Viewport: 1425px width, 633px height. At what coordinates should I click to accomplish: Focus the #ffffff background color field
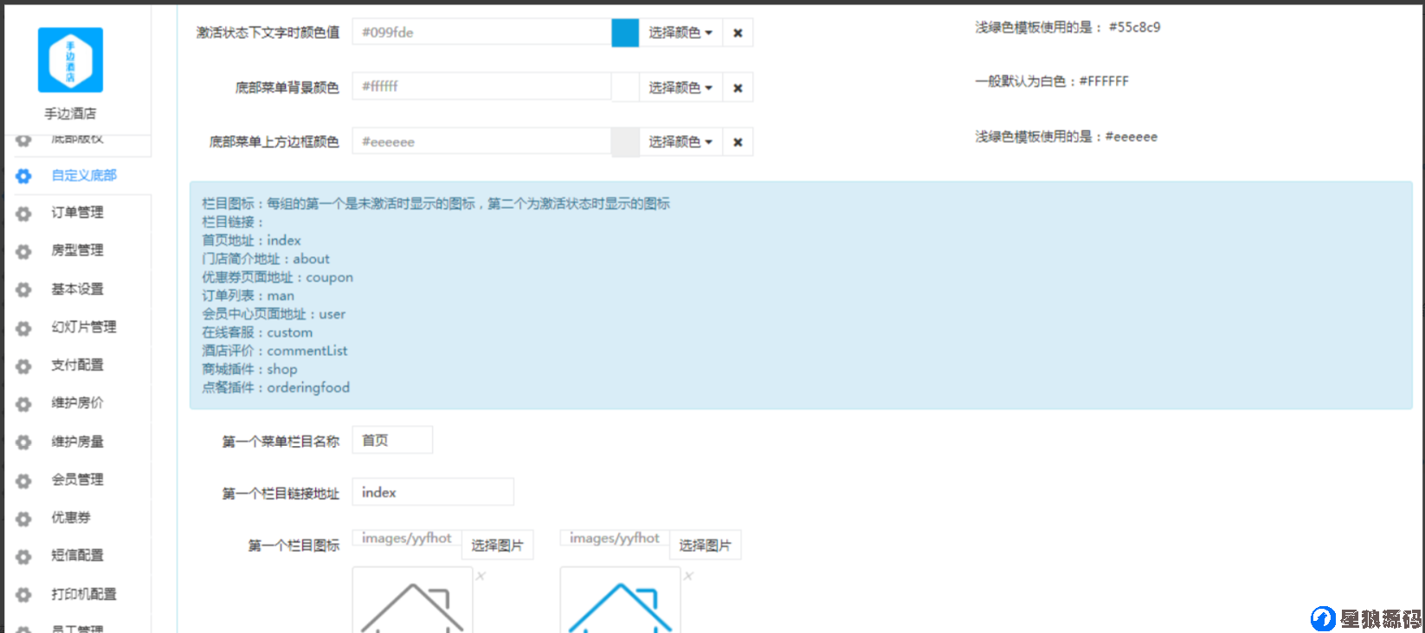(481, 87)
